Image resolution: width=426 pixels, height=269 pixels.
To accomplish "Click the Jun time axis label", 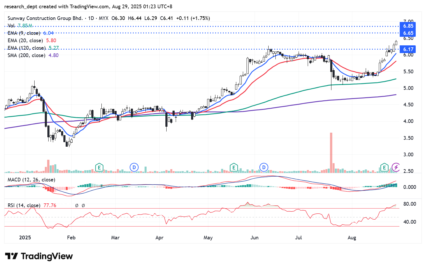I will point(254,238).
